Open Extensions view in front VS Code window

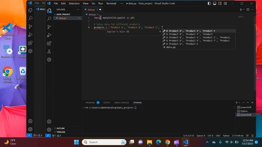coord(49,43)
